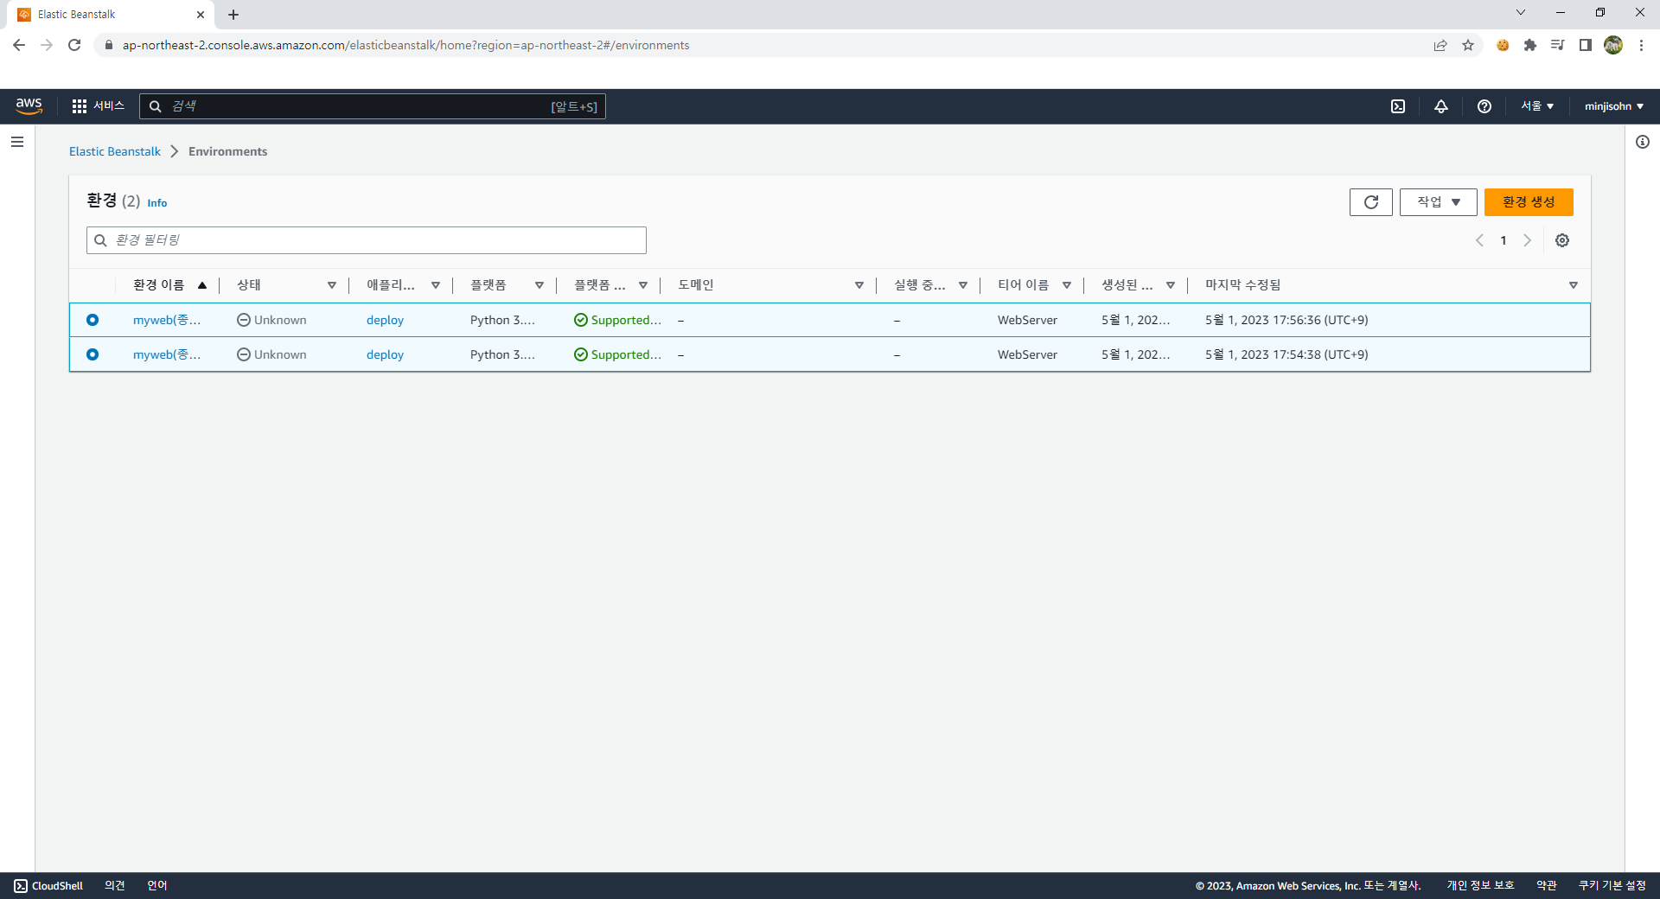Focus the AWS 검색 search box
This screenshot has height=899, width=1660.
click(373, 106)
